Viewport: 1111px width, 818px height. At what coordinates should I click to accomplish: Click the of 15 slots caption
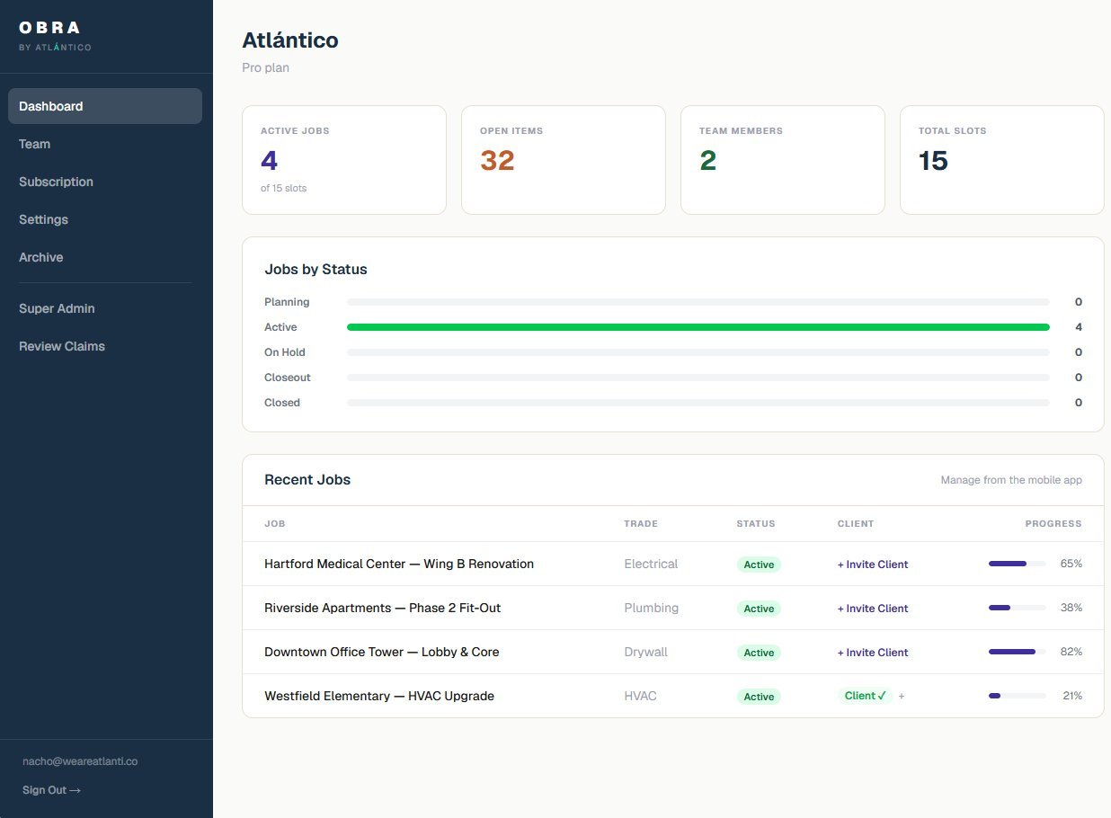(283, 188)
